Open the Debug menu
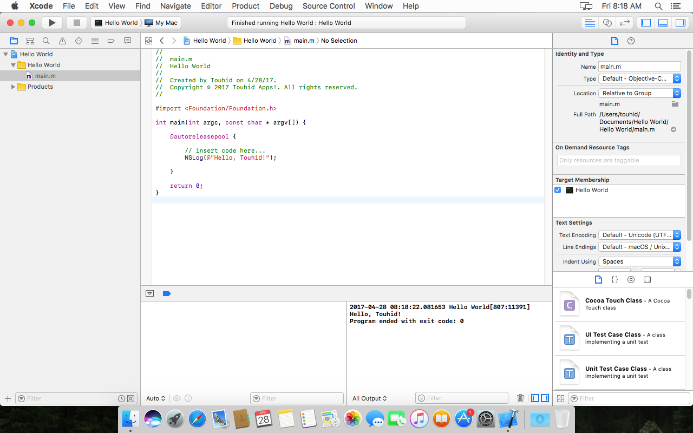693x433 pixels. click(x=281, y=6)
